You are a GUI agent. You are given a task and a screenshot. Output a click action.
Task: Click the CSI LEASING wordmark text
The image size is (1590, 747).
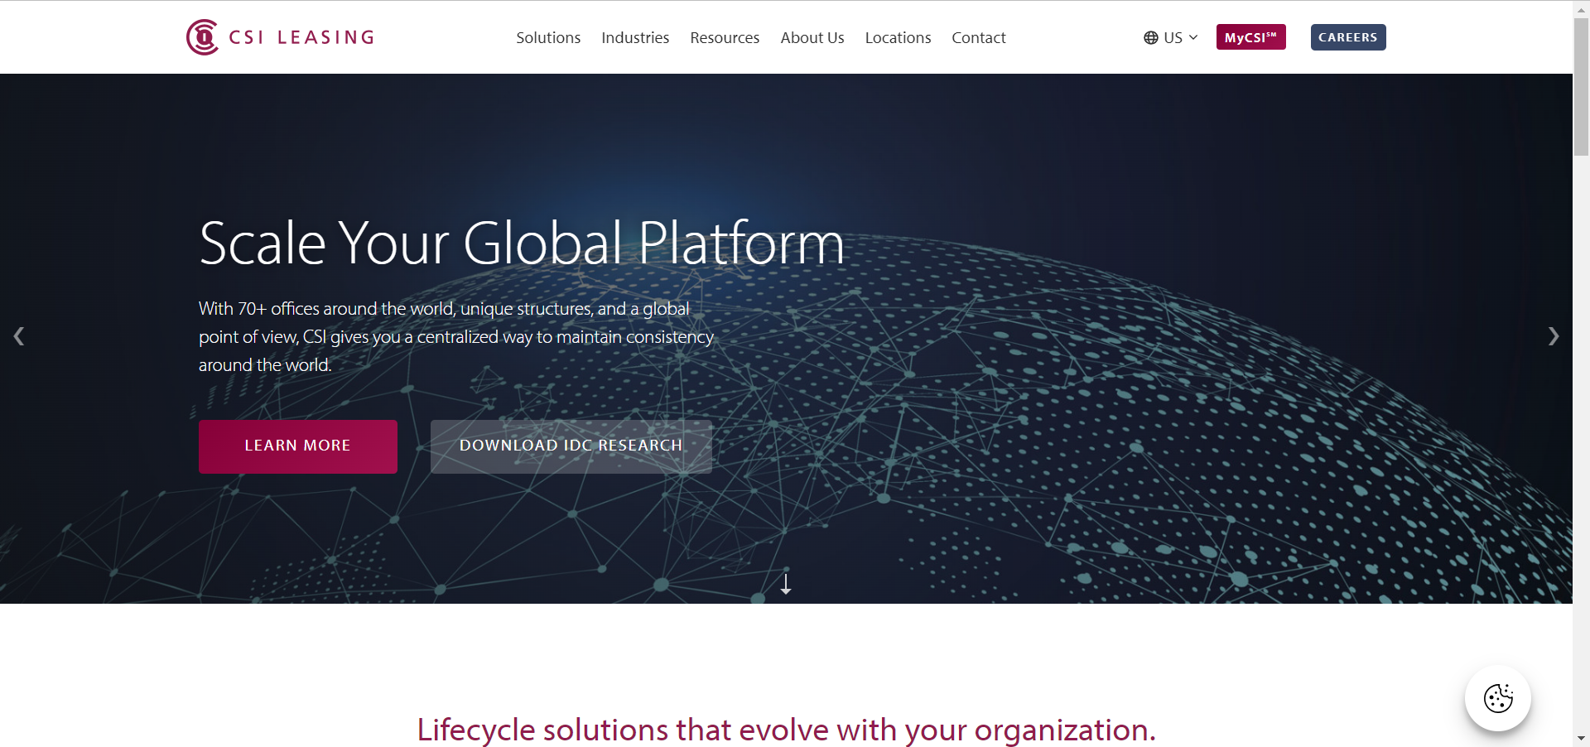tap(301, 37)
